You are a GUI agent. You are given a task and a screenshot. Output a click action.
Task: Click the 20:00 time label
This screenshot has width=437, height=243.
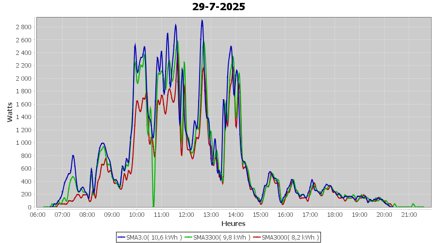point(385,215)
